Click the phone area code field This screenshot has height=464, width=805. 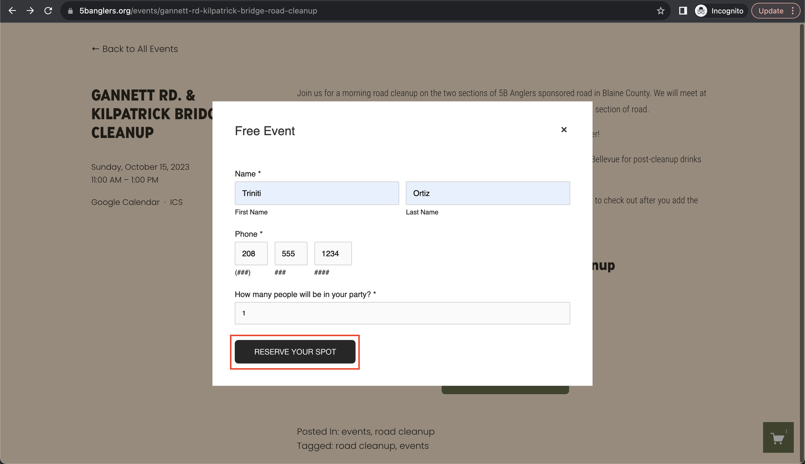(x=251, y=253)
